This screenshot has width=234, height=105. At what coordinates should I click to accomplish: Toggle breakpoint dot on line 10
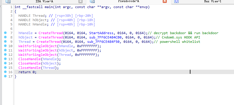[5, 46]
